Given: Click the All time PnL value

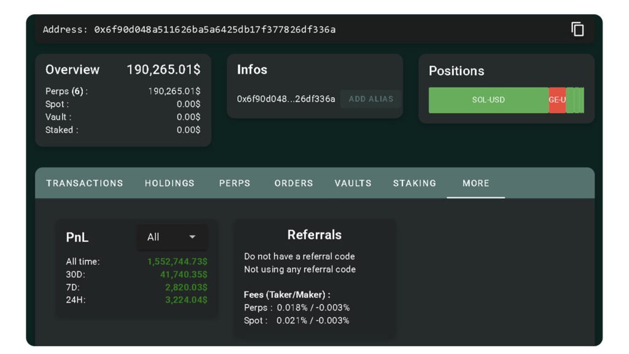Looking at the screenshot, I should coord(177,261).
